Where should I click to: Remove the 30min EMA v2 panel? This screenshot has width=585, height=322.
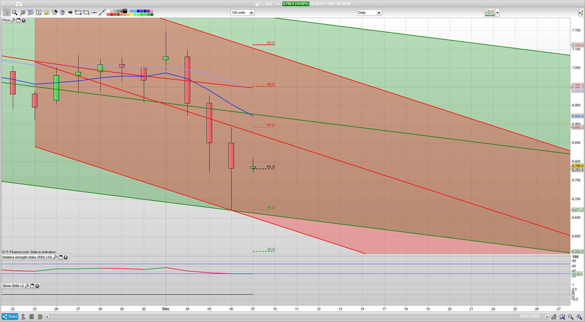coord(37,286)
